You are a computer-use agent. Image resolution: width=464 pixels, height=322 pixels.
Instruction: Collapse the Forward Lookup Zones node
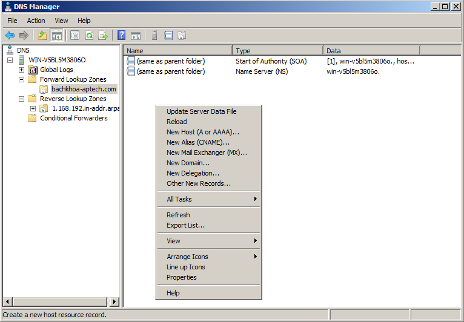21,79
